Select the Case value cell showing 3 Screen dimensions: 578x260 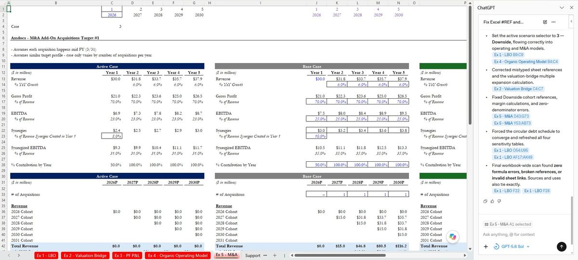click(112, 26)
